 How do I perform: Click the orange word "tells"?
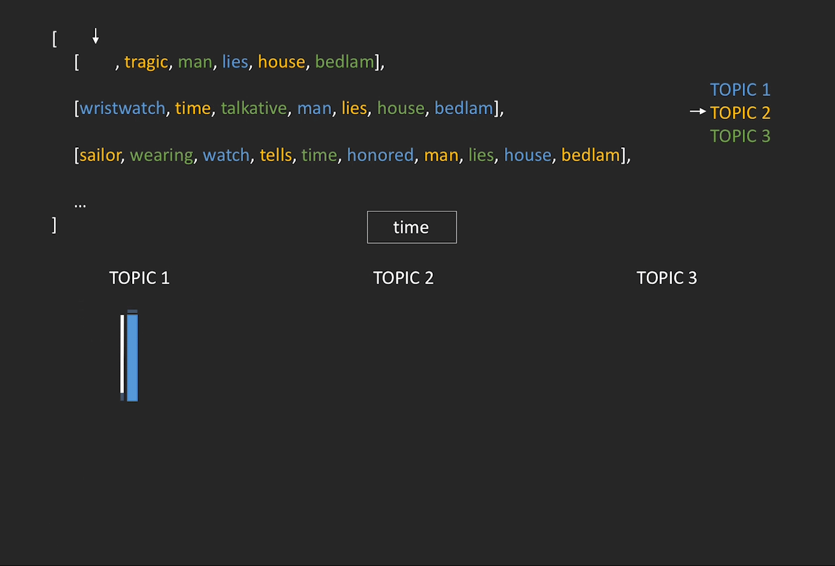(276, 155)
